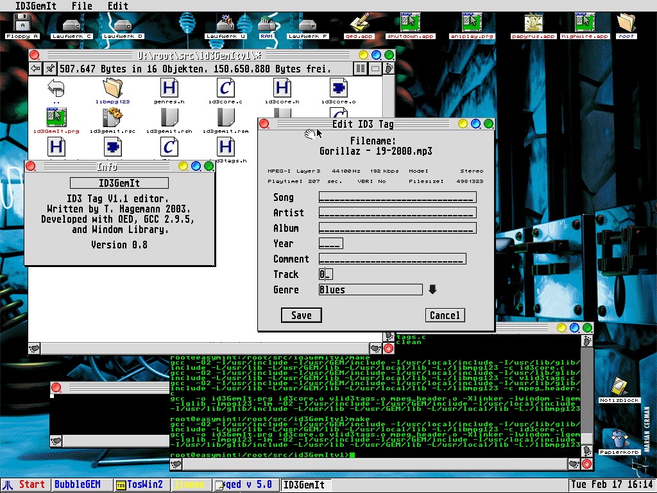Open the Edit menu

pyautogui.click(x=118, y=6)
